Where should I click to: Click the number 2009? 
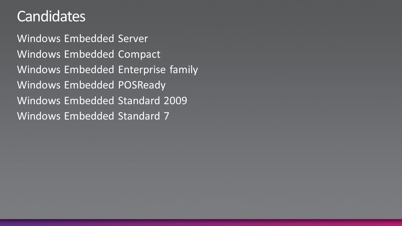point(175,101)
